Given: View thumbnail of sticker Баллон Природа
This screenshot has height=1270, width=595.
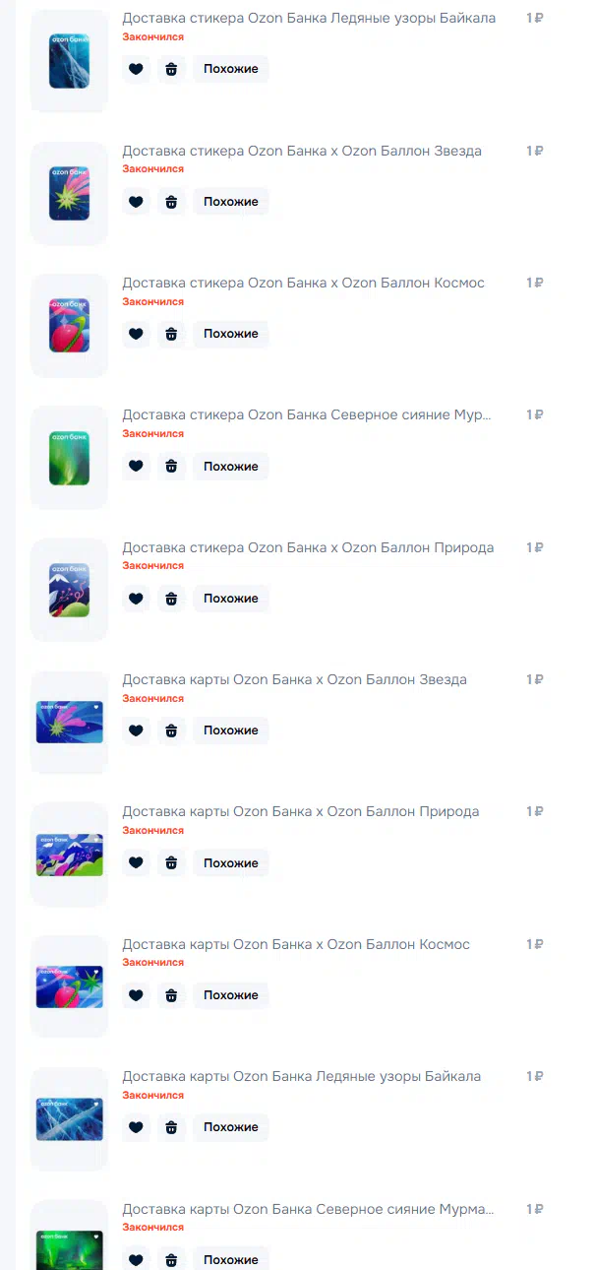Looking at the screenshot, I should (x=70, y=590).
